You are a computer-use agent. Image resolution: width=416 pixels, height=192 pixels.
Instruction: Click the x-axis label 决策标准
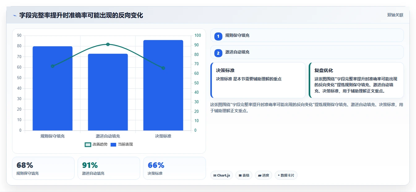tap(163, 136)
